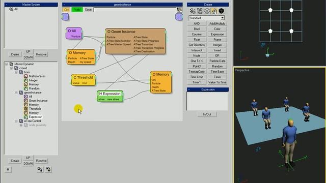Click the Save button in geomInstance panel
This screenshot has width=326, height=183.
tap(88, 10)
